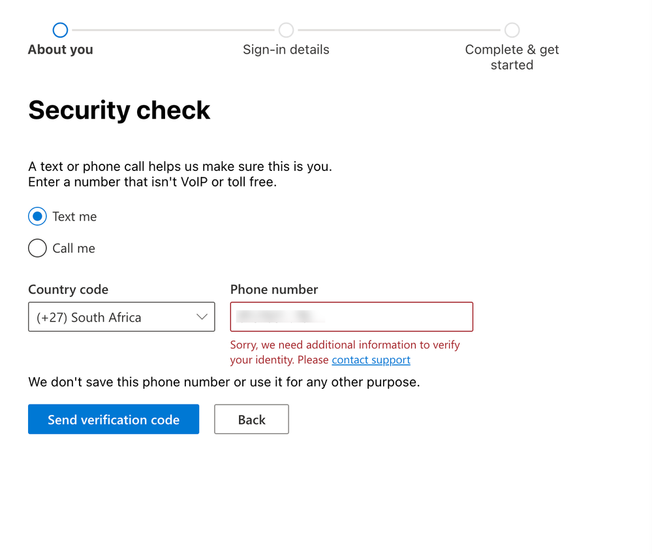Click the Complete & get started step circle
Image resolution: width=652 pixels, height=554 pixels.
click(x=512, y=30)
